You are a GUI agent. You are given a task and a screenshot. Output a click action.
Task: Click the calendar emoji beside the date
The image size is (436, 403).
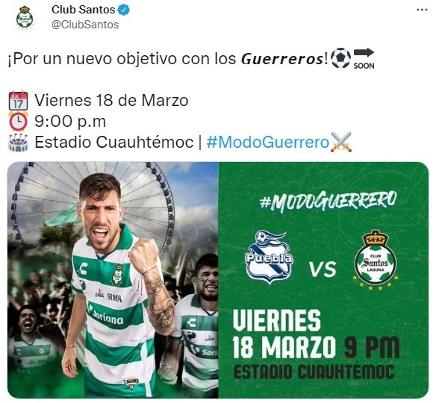point(19,100)
